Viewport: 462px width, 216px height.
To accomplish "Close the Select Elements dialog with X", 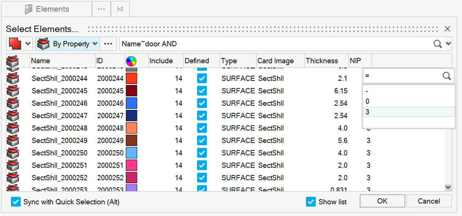I will pyautogui.click(x=447, y=29).
